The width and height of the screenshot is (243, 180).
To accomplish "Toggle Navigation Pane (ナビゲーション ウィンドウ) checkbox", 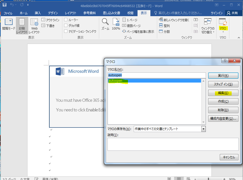I will click(x=66, y=31).
